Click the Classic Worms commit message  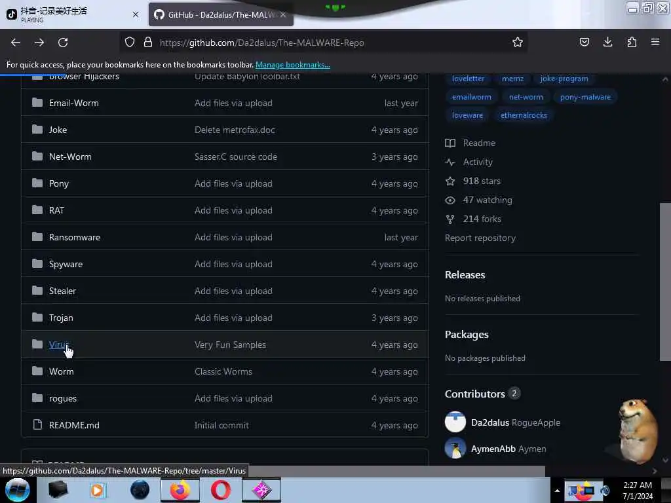click(223, 372)
